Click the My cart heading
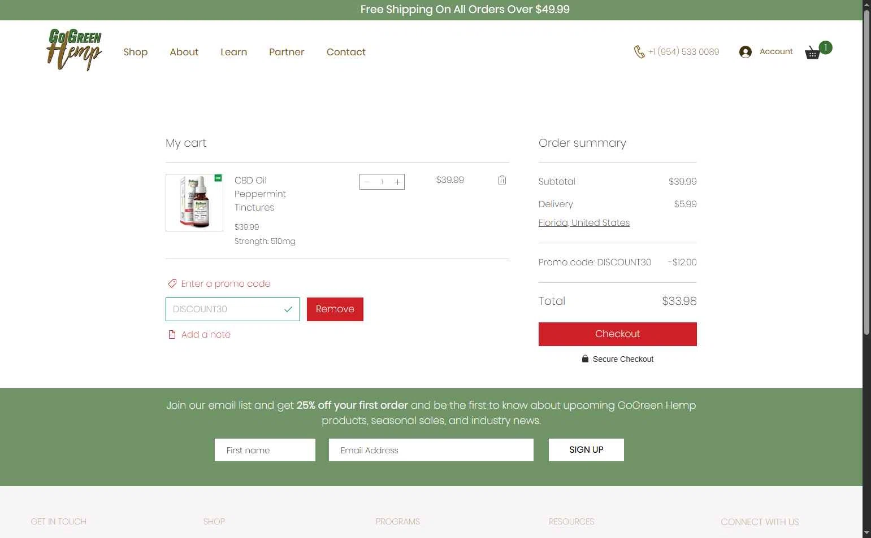 coord(186,143)
